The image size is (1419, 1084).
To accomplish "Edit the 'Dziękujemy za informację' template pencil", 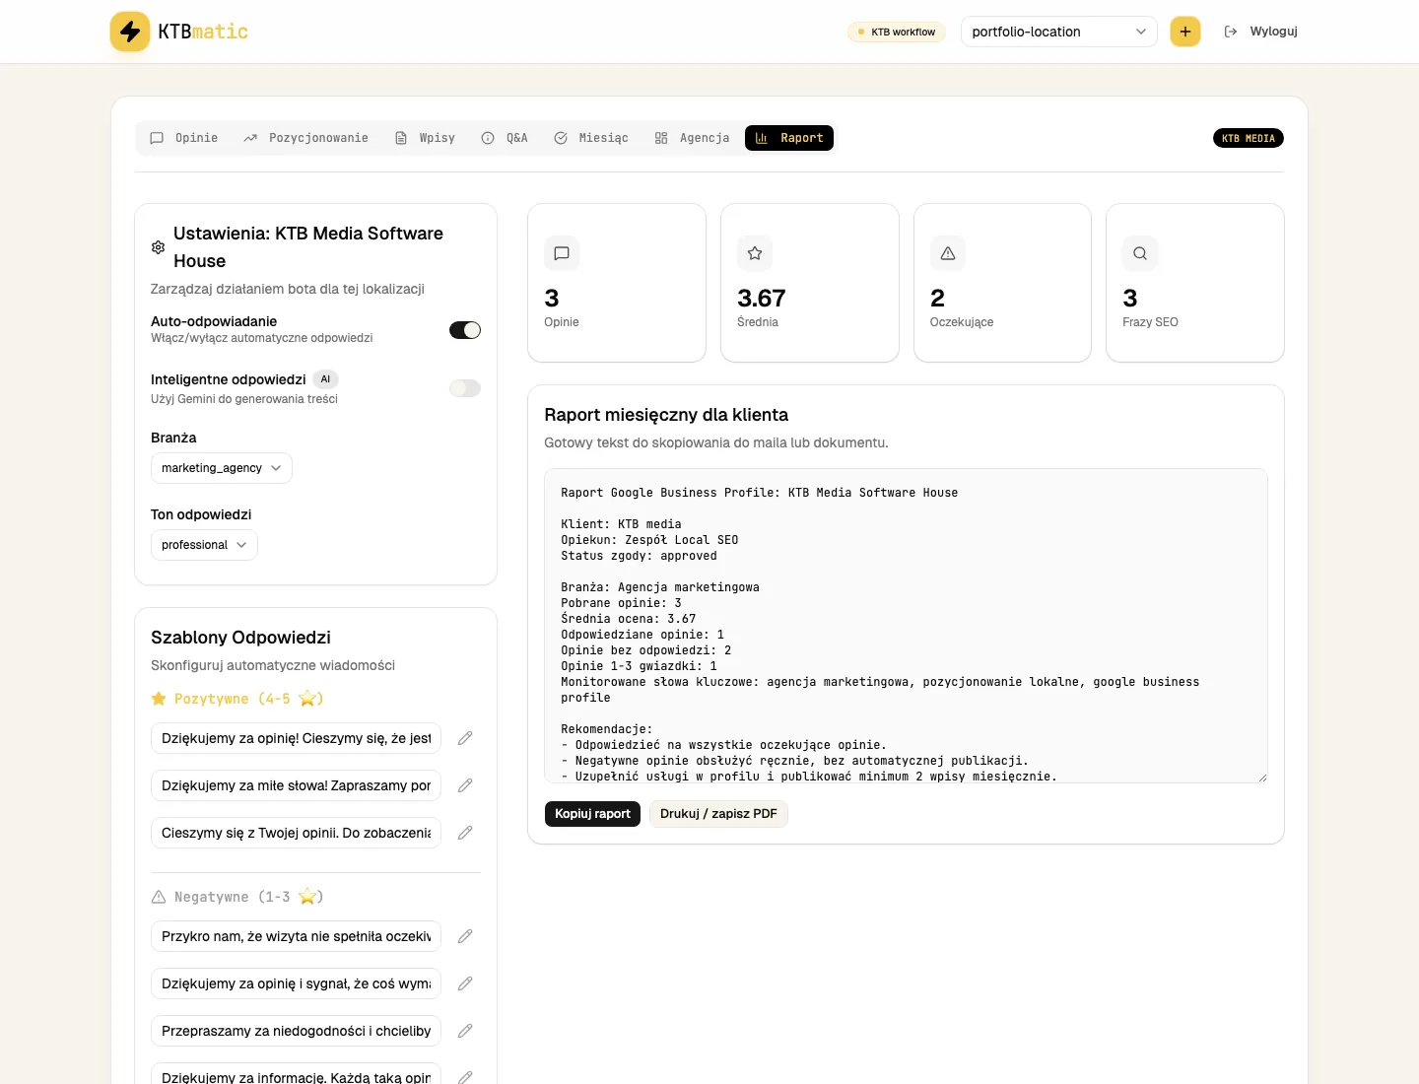I will [x=465, y=1077].
